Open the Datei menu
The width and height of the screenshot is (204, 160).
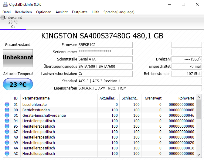[6, 12]
